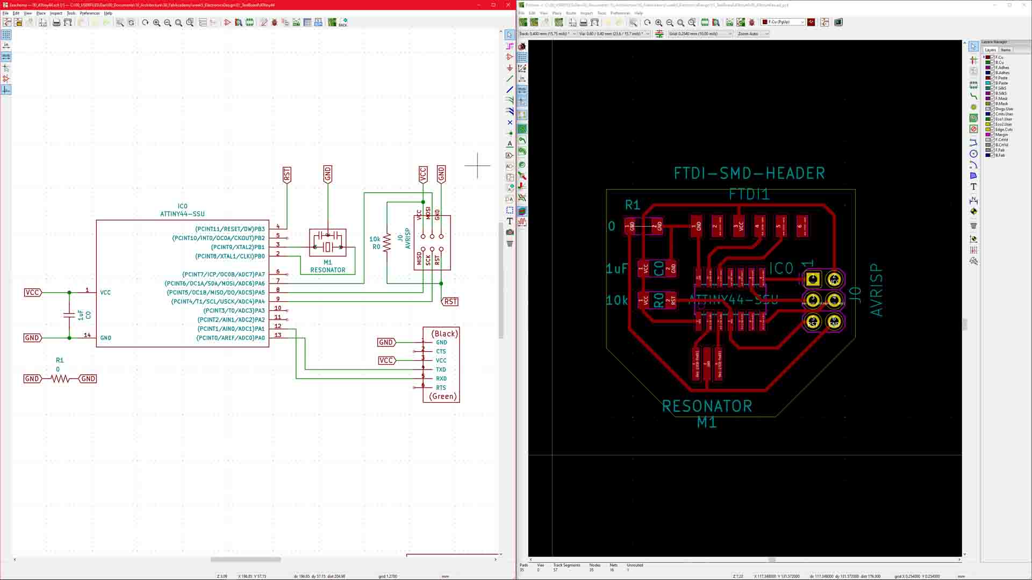
Task: Click Eeschema redraw view icon
Action: pos(145,23)
